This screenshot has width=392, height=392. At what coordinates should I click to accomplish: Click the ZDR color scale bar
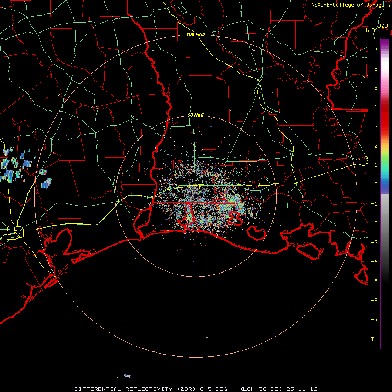[x=385, y=193]
